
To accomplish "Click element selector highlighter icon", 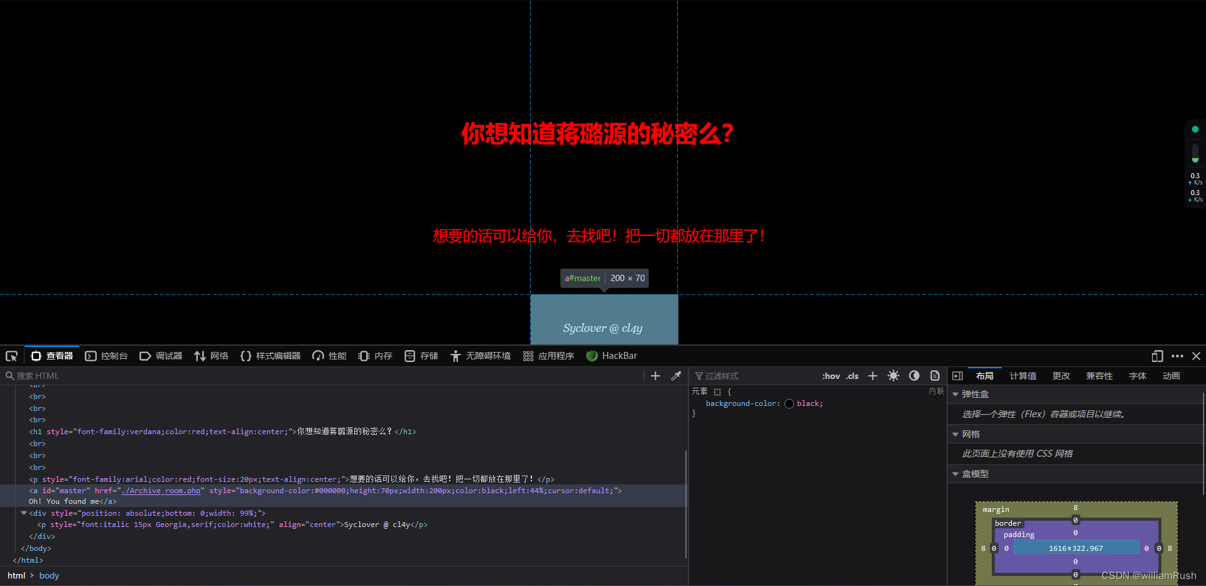I will [x=717, y=392].
